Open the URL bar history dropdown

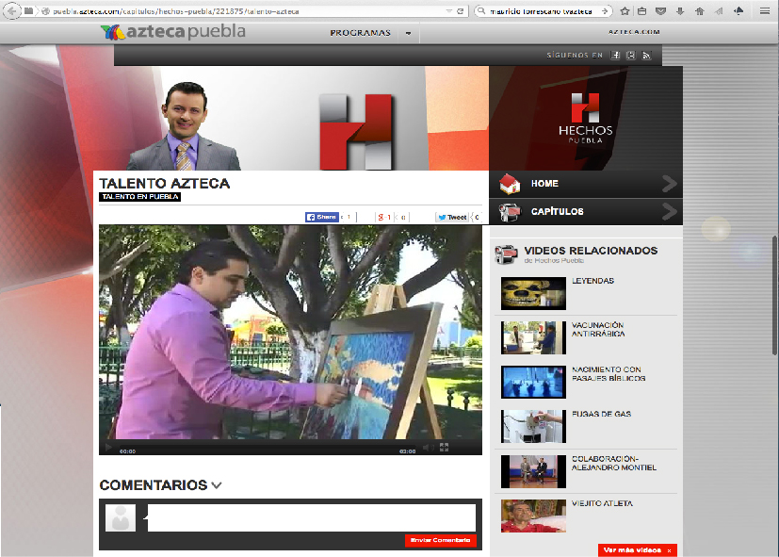(x=446, y=11)
